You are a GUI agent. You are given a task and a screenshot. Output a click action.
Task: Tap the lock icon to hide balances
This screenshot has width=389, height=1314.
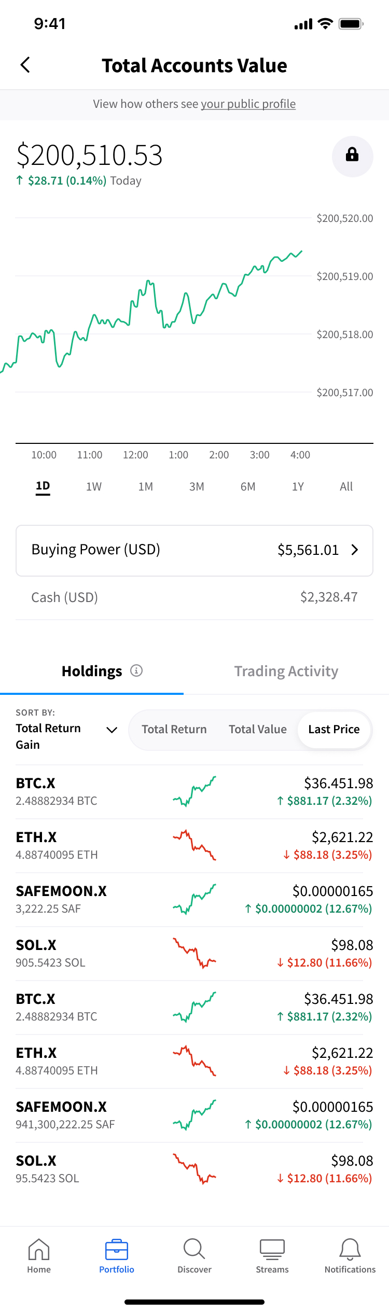[x=352, y=157]
